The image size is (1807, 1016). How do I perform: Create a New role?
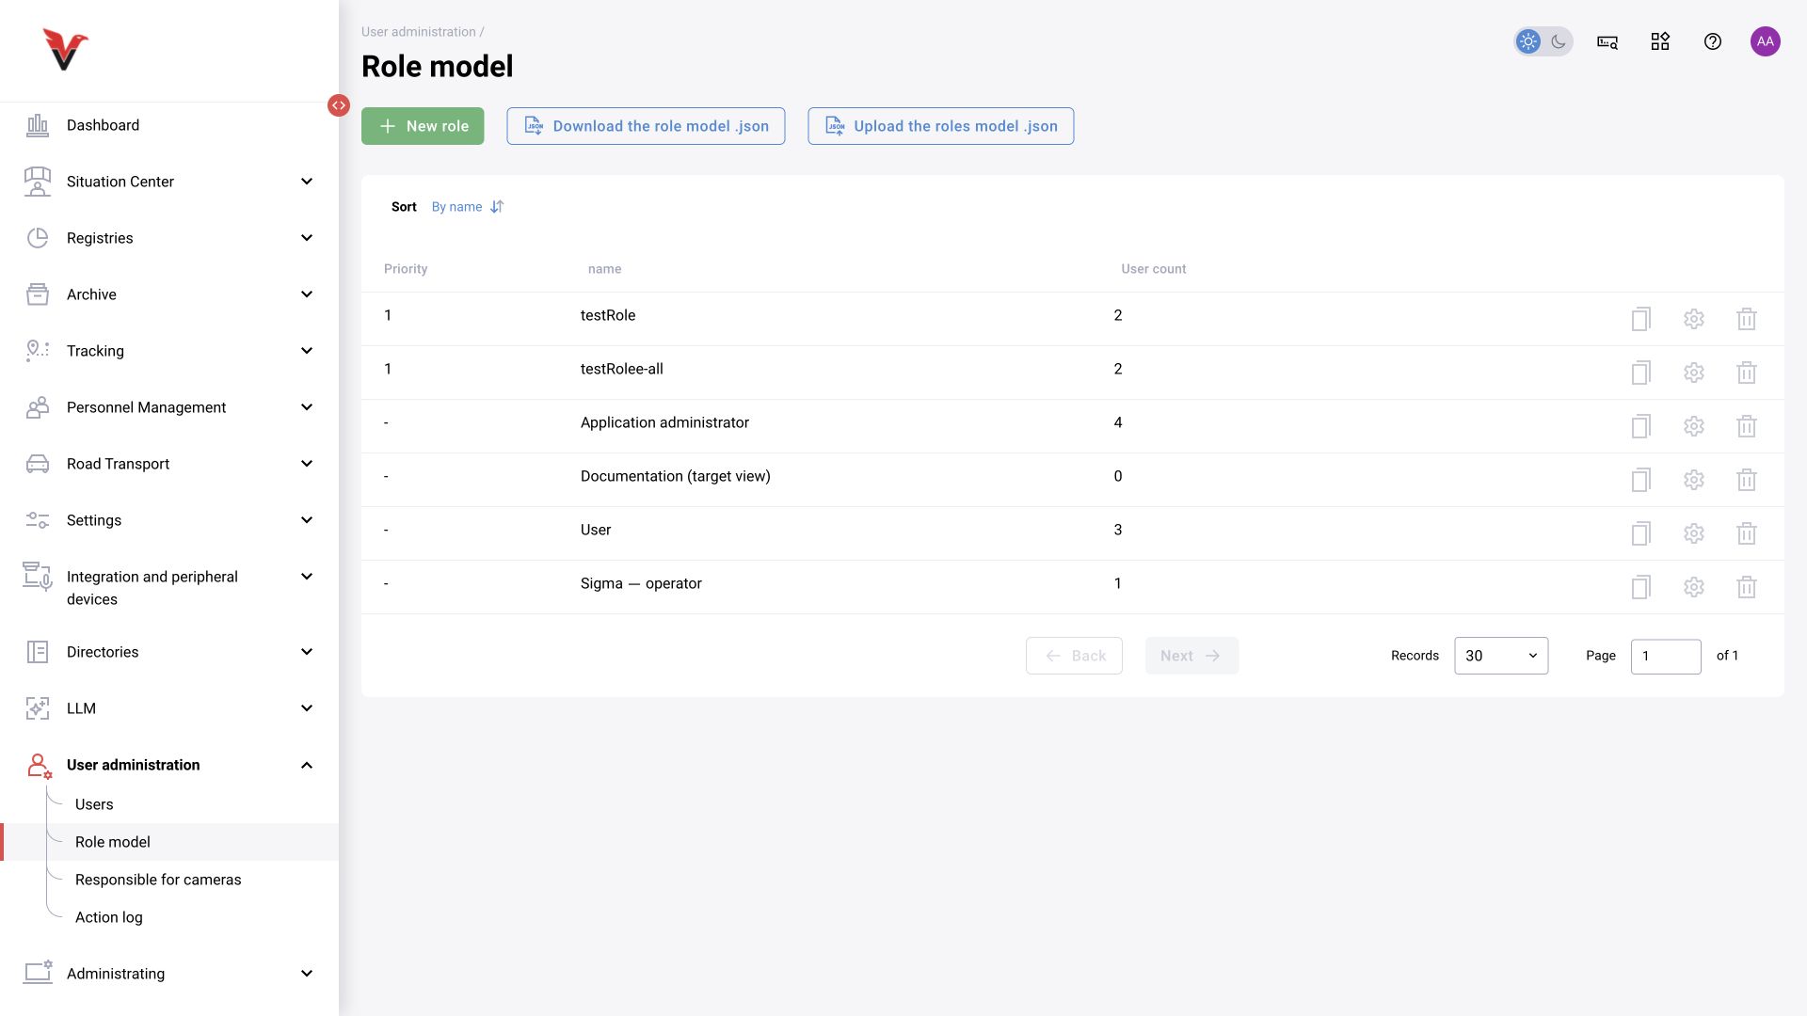click(423, 126)
